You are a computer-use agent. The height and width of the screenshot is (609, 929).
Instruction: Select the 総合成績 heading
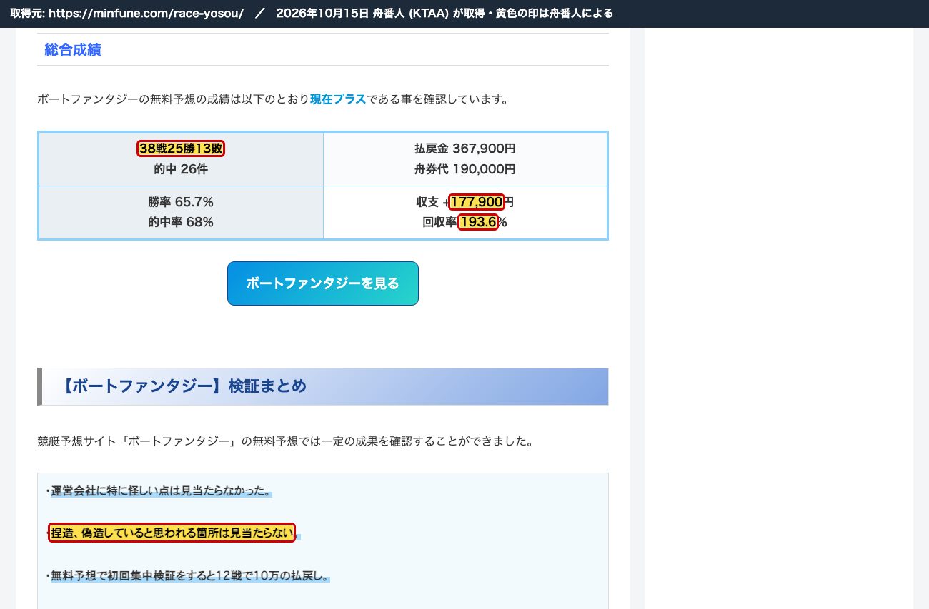[x=73, y=50]
